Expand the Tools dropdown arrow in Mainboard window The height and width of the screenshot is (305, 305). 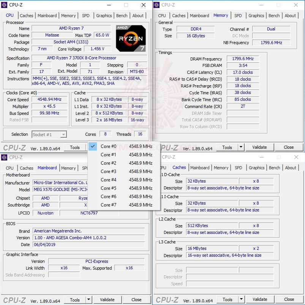click(88, 300)
